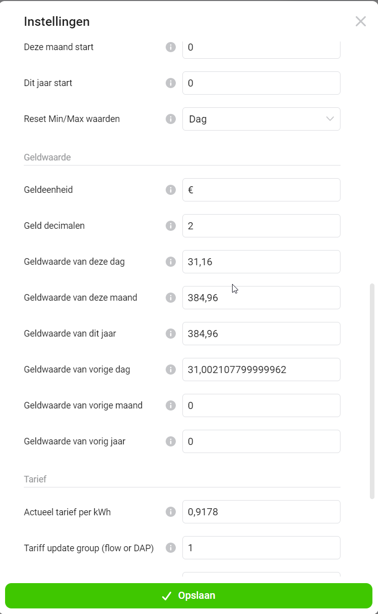Viewport: 378px width, 614px height.
Task: Click info icon beside Dit jaar start
Action: 171,83
